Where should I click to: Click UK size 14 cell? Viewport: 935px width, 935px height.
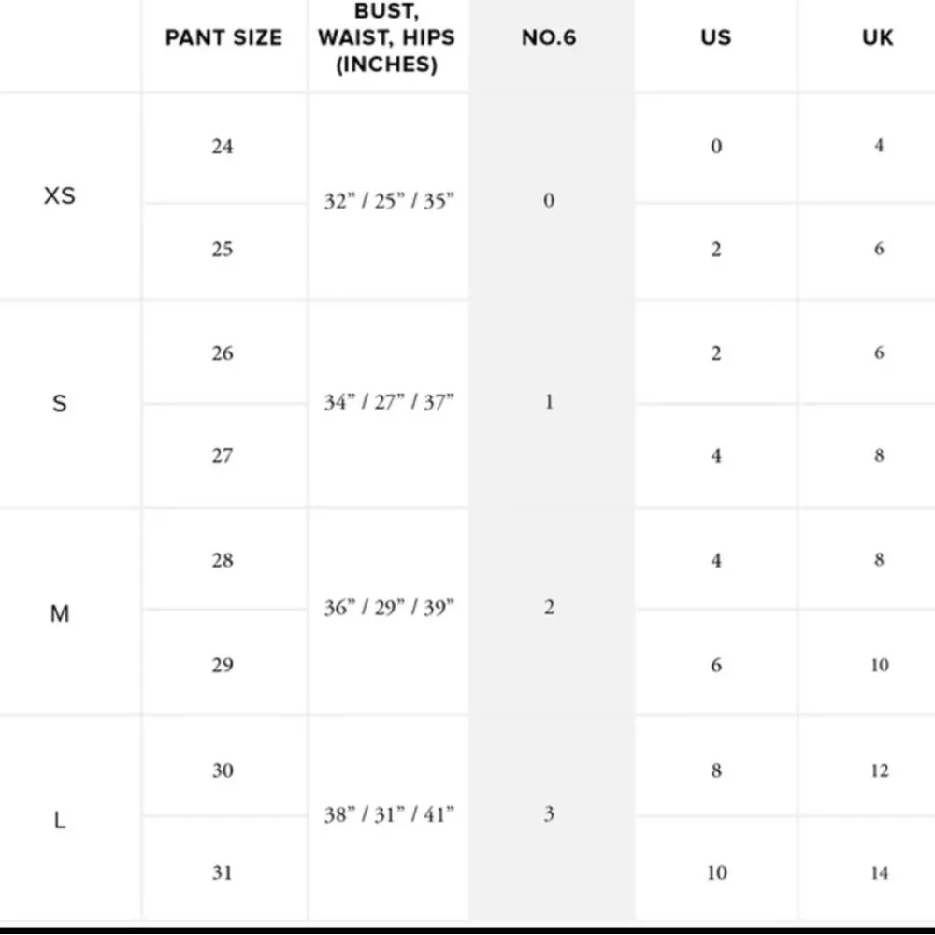(x=879, y=873)
